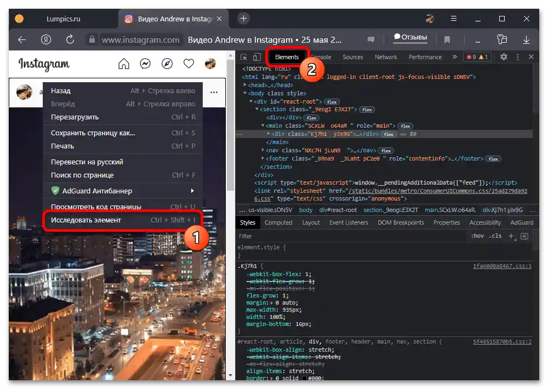
Task: Go back with browser back arrow
Action: point(22,40)
